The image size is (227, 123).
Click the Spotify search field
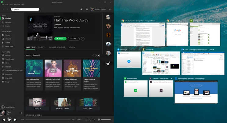pyautogui.click(x=25, y=9)
